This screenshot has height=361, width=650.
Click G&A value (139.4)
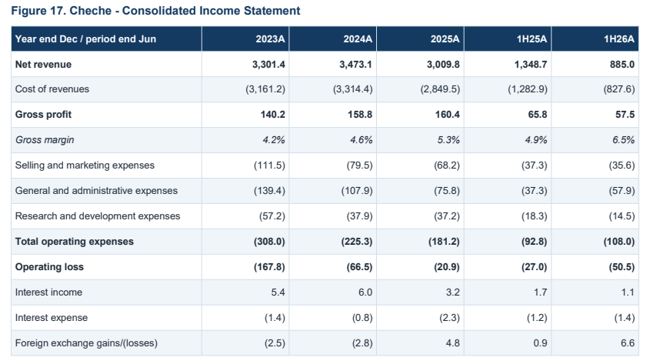click(x=269, y=190)
